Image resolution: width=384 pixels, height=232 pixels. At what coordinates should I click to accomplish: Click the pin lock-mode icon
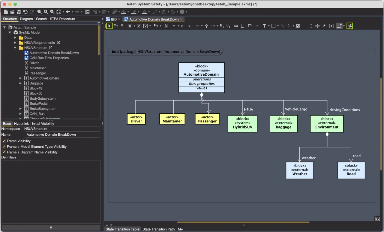click(x=324, y=26)
